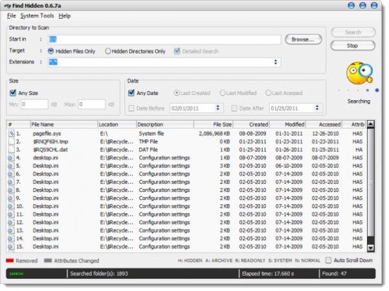This screenshot has height=291, width=389.
Task: Uncheck the Any Date checkbox
Action: pos(131,93)
